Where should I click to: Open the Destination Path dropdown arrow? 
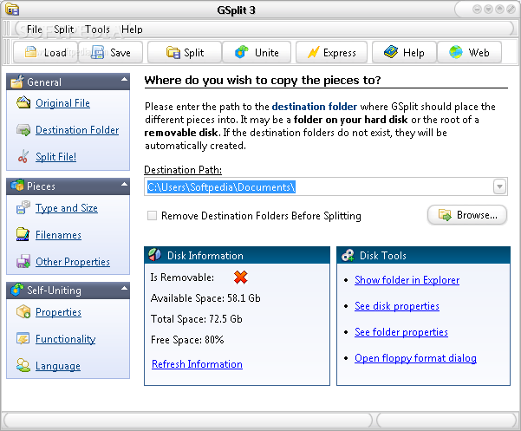[499, 186]
